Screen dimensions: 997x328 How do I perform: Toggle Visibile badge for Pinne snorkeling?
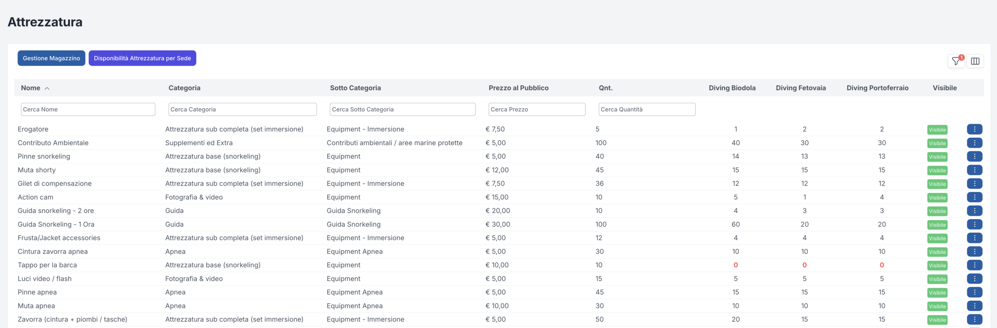[937, 157]
